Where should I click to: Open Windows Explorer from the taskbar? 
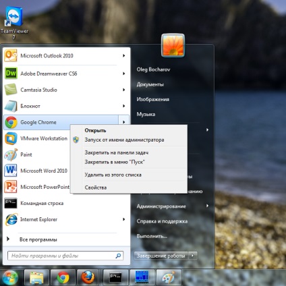click(x=36, y=277)
